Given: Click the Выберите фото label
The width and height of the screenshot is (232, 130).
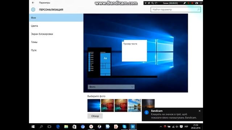Looking at the screenshot, I should coord(96,96).
